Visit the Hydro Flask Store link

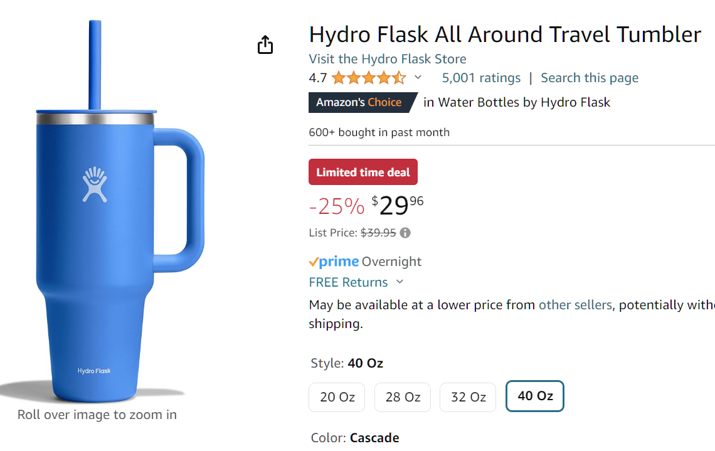tap(388, 59)
